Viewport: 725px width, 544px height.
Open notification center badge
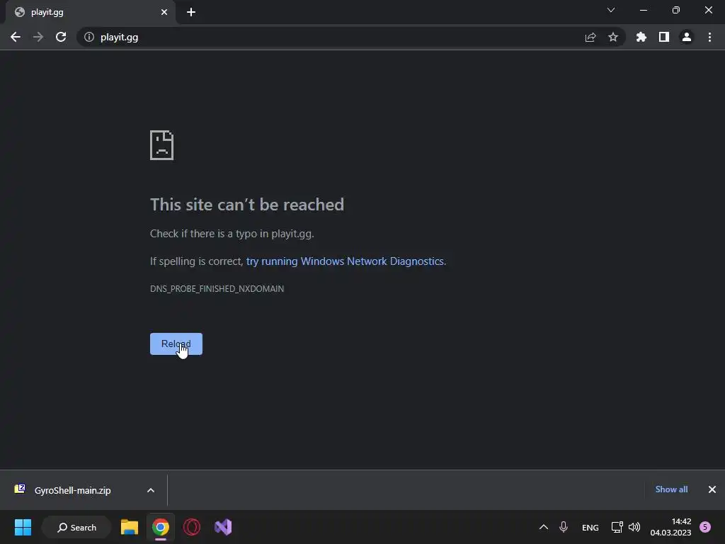coord(705,527)
